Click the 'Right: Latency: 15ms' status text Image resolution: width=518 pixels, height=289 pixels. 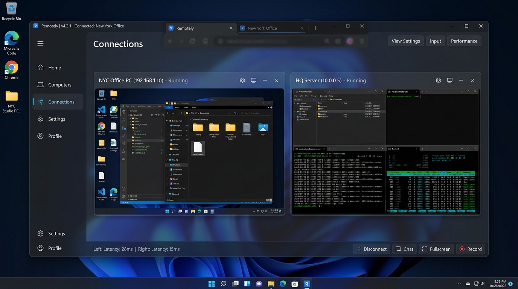click(x=159, y=249)
